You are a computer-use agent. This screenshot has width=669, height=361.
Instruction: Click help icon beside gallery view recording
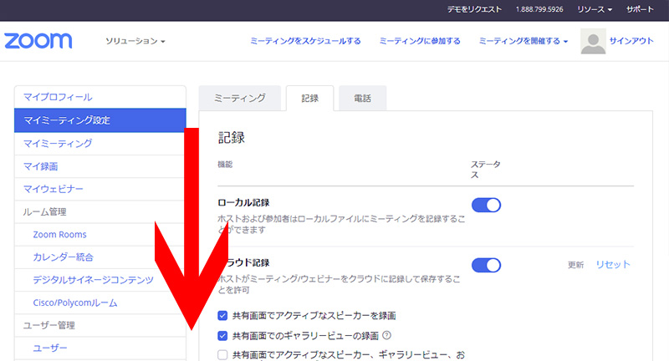tap(387, 337)
